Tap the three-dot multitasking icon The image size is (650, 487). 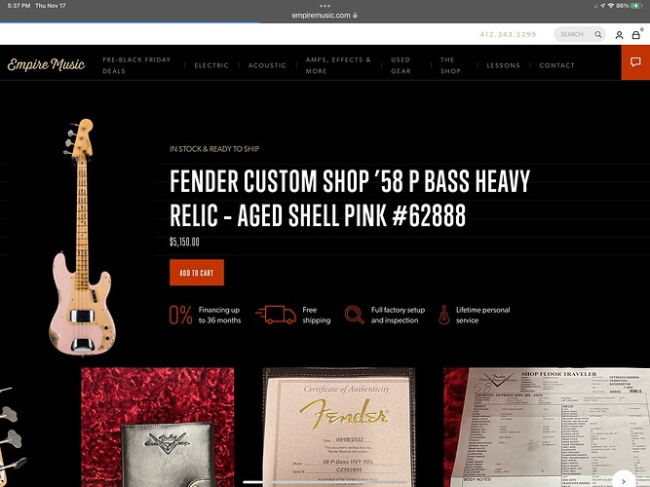pos(325,6)
